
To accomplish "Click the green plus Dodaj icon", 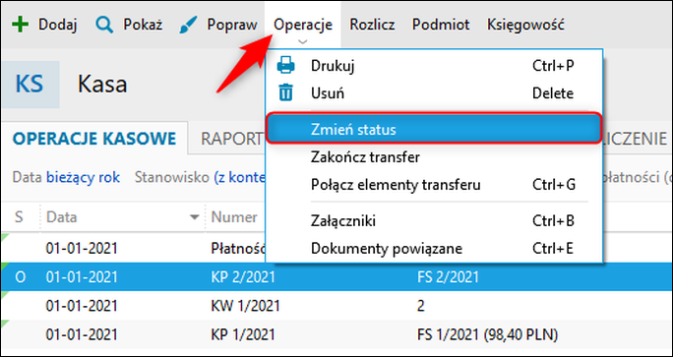I will pos(20,25).
